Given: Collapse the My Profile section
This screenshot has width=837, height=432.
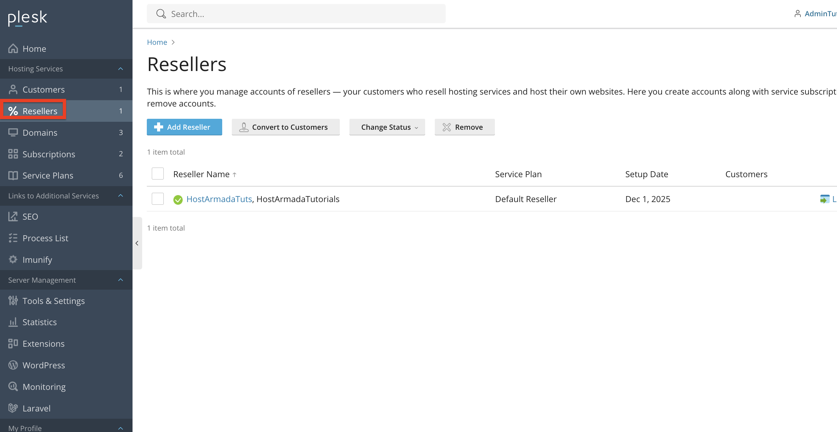Looking at the screenshot, I should pyautogui.click(x=121, y=428).
